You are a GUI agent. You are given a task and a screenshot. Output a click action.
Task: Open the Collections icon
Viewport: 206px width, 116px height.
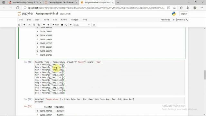(188, 8)
